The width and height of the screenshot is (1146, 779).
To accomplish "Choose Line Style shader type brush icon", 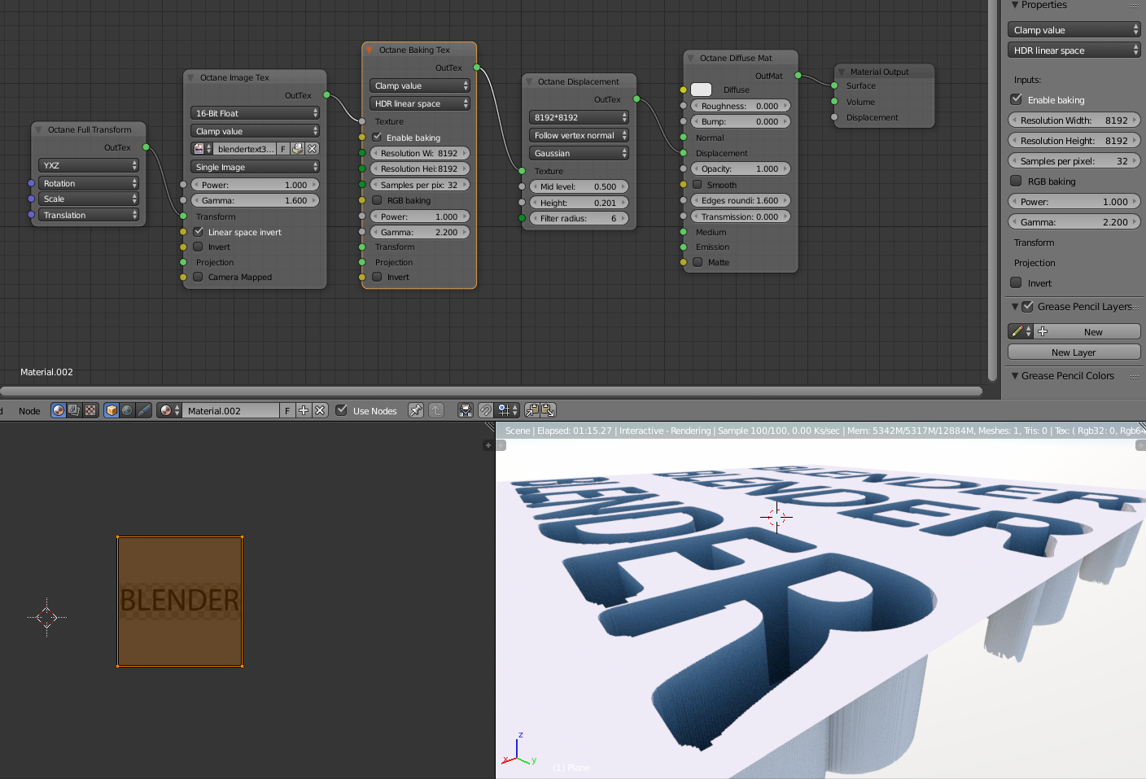I will click(x=144, y=410).
